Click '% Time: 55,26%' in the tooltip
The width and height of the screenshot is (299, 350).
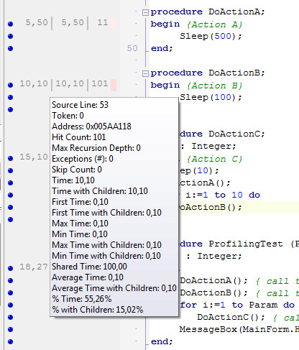point(82,299)
